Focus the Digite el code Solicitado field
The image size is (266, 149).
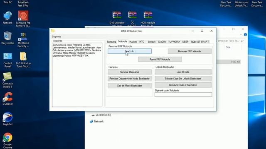pyautogui.click(x=183, y=94)
